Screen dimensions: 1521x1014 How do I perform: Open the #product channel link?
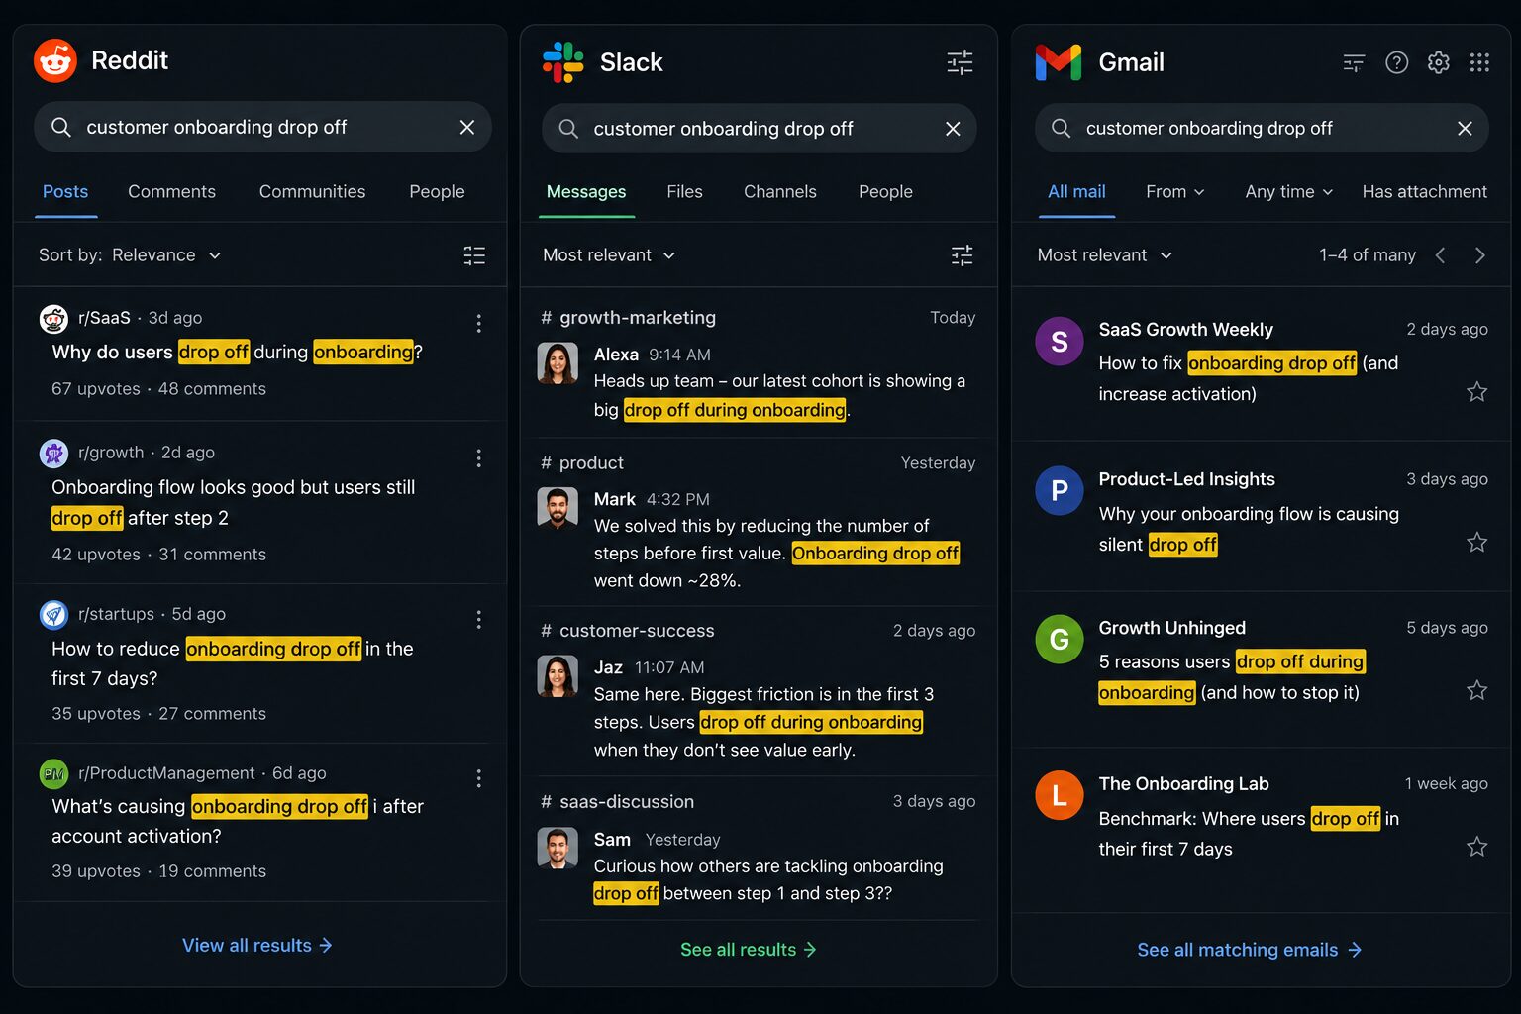582,463
